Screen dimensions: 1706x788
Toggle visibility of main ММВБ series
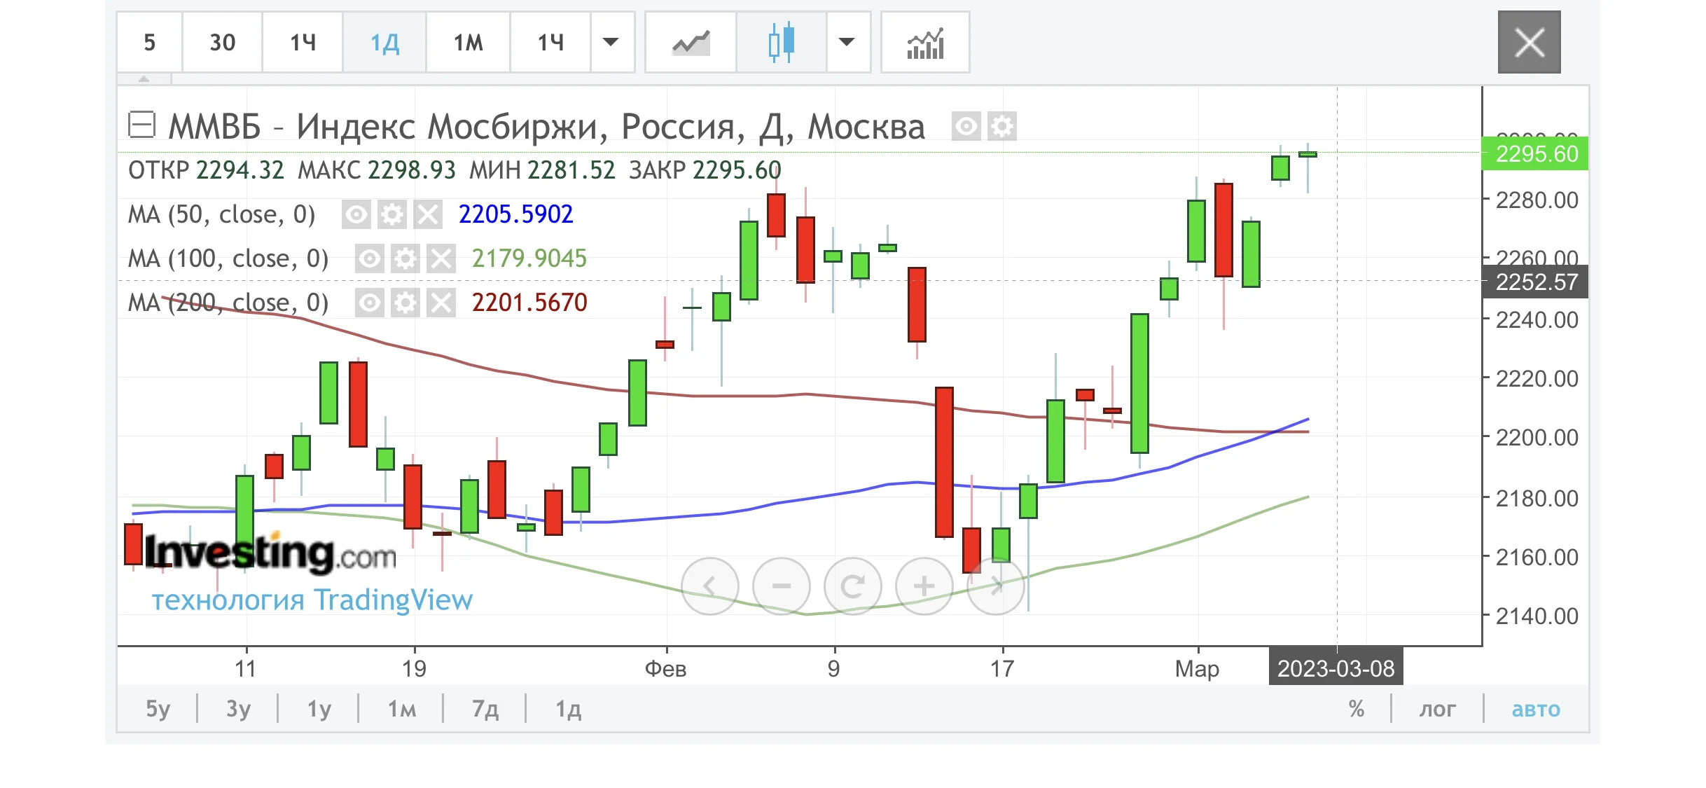pos(966,127)
